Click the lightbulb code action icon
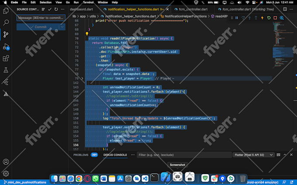297x185 pixels. pyautogui.click(x=87, y=34)
